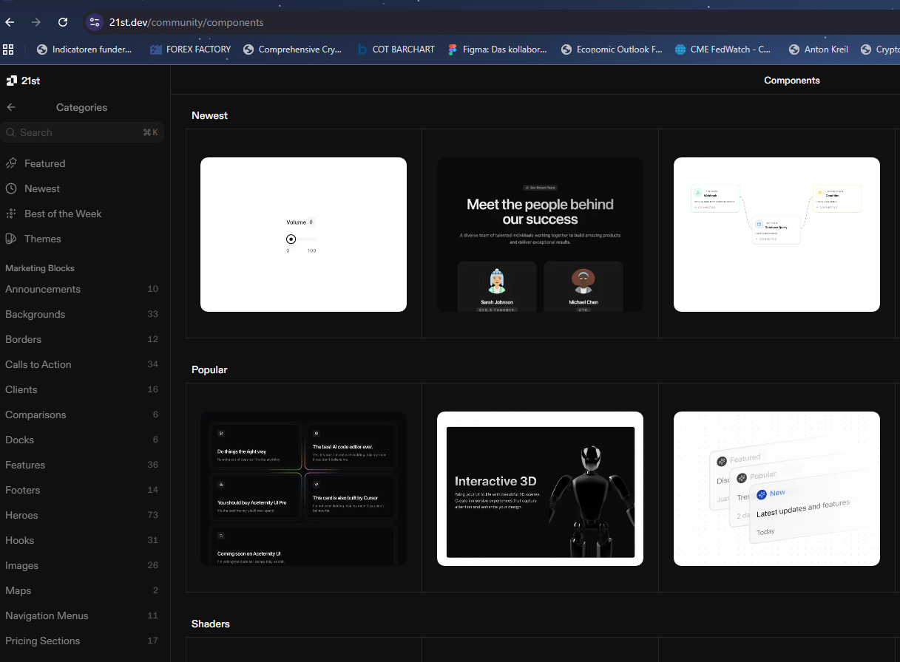This screenshot has width=900, height=662.
Task: Open the Hooks category link
Action: [19, 540]
